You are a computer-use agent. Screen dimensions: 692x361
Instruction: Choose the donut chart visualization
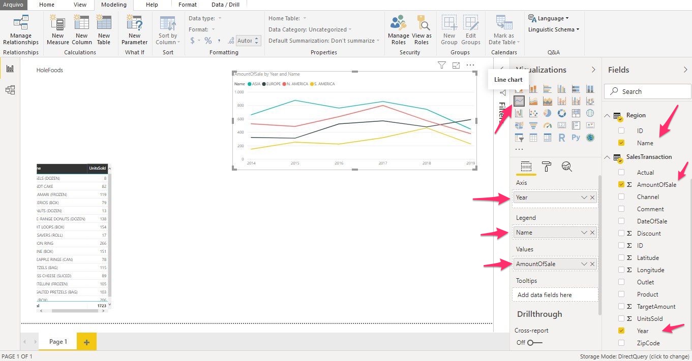tap(562, 113)
